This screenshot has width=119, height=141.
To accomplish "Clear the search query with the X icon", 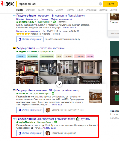I will click(x=100, y=4).
